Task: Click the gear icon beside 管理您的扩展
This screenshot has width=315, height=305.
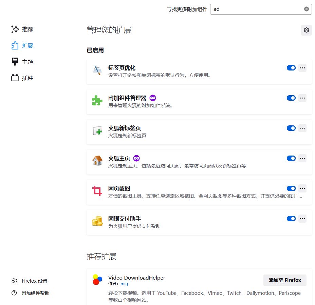Action: coord(306,30)
